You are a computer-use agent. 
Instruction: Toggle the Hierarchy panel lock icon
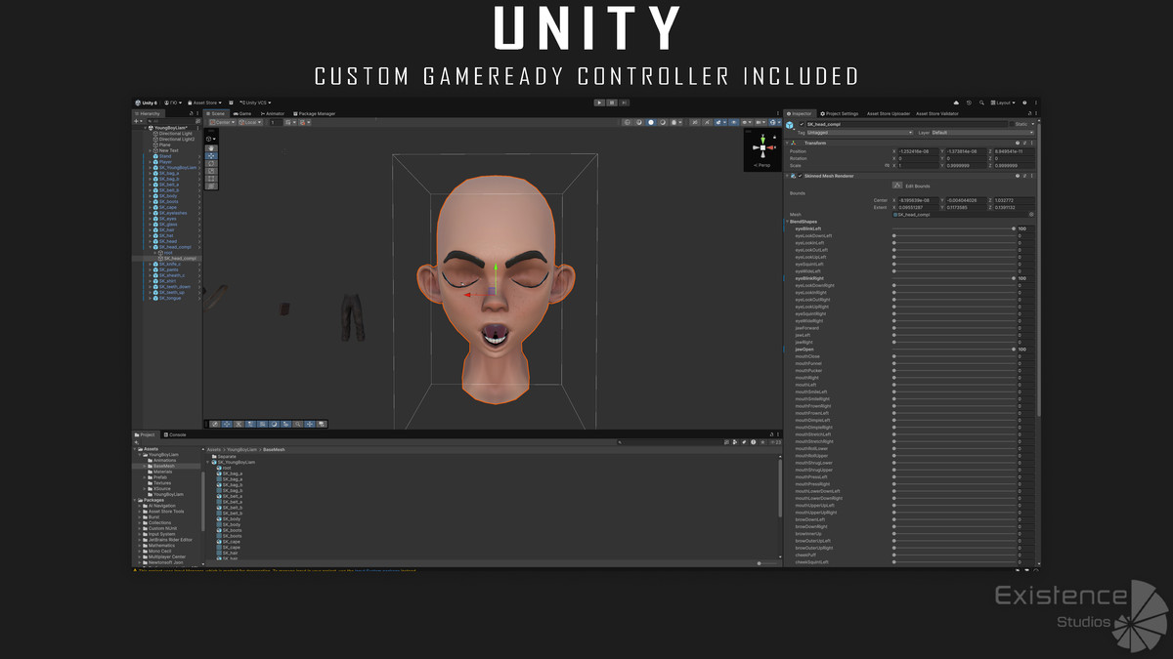click(x=191, y=113)
